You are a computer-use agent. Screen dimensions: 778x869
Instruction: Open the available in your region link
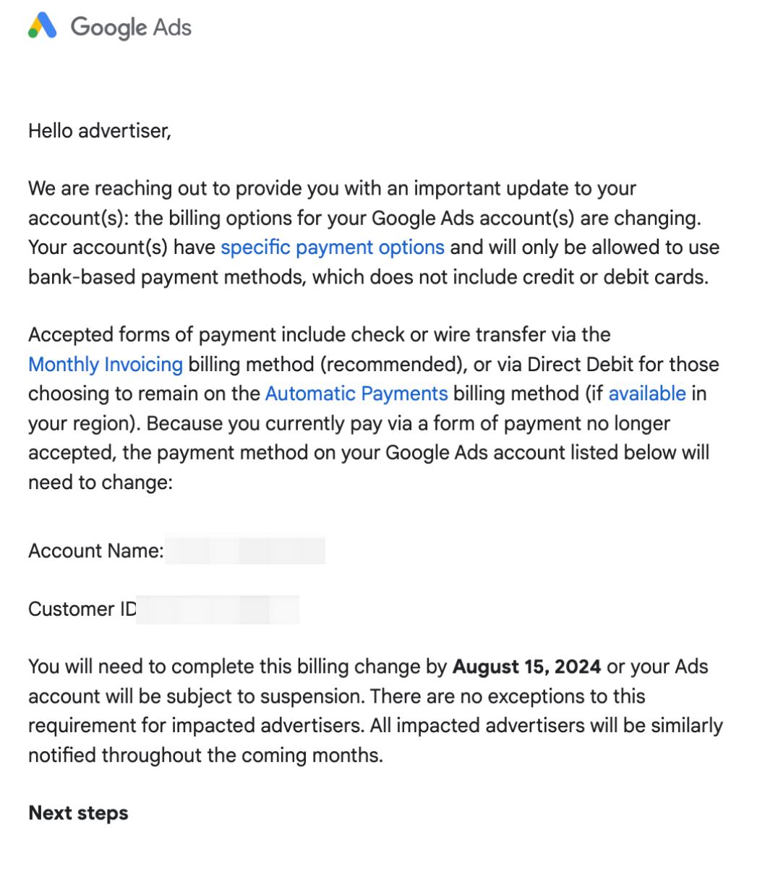(x=647, y=394)
